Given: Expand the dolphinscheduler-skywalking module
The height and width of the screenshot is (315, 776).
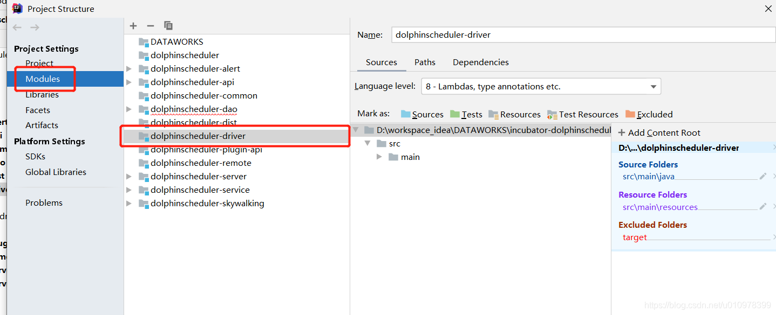Looking at the screenshot, I should (x=129, y=204).
